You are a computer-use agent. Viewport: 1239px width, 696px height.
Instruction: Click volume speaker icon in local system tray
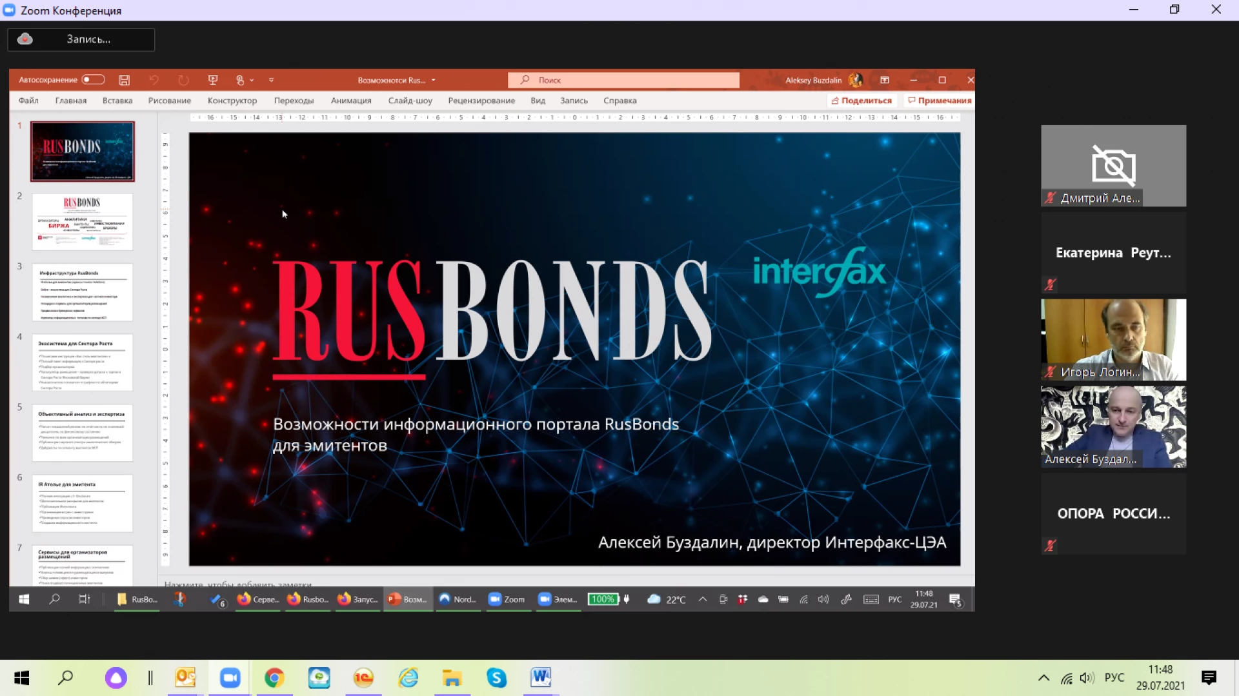(1087, 678)
